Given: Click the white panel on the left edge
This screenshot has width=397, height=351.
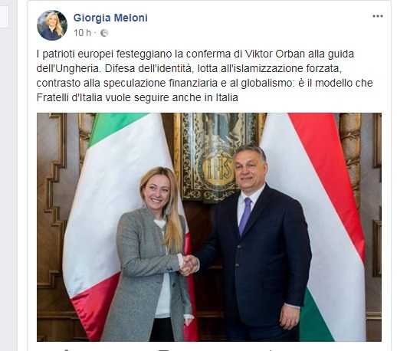Looking at the screenshot, I should click(x=4, y=16).
